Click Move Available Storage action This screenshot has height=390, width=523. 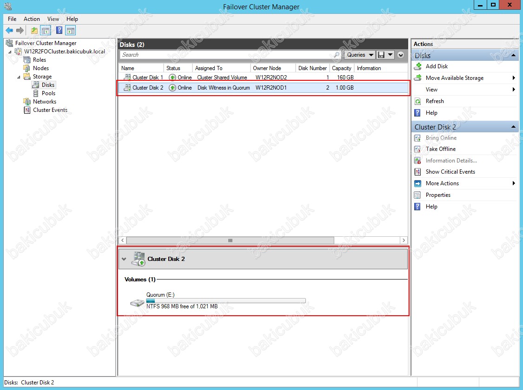pos(454,78)
